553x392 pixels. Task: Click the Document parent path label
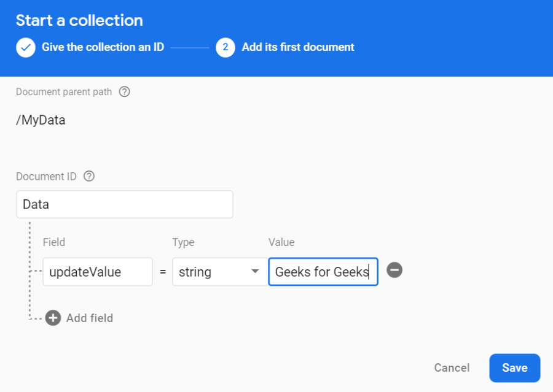tap(64, 91)
